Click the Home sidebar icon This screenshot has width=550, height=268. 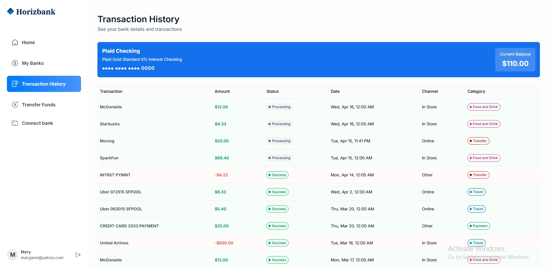coord(15,42)
